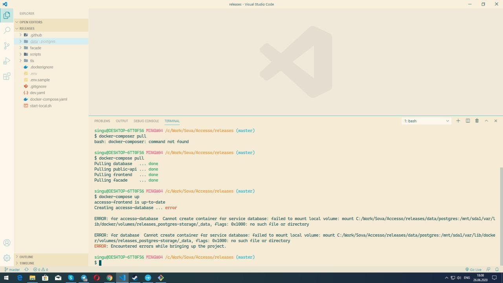Switch to the Problems tab

coord(102,121)
